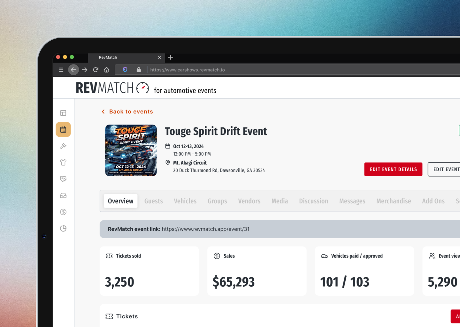
Task: Open the handshake sponsors sidebar icon
Action: point(63,179)
